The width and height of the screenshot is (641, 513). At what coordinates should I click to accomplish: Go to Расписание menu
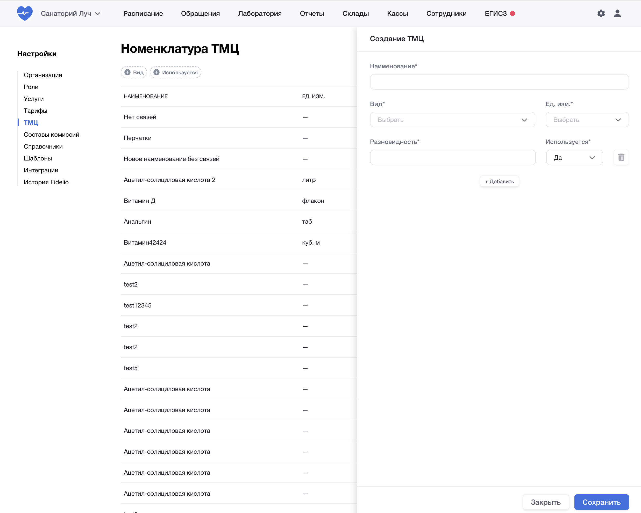point(143,13)
